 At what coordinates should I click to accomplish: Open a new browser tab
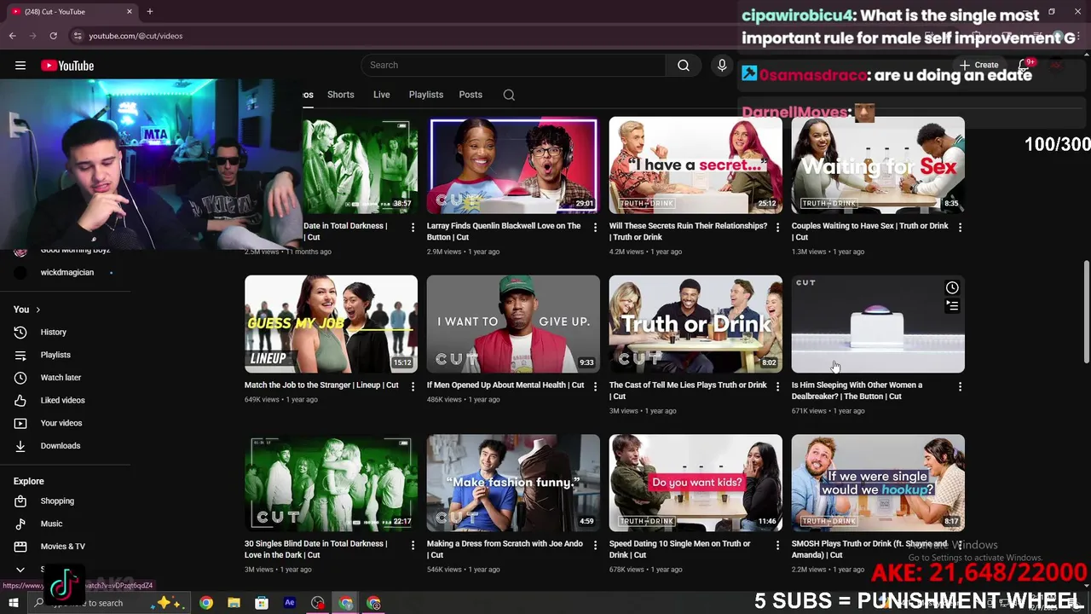tap(150, 12)
